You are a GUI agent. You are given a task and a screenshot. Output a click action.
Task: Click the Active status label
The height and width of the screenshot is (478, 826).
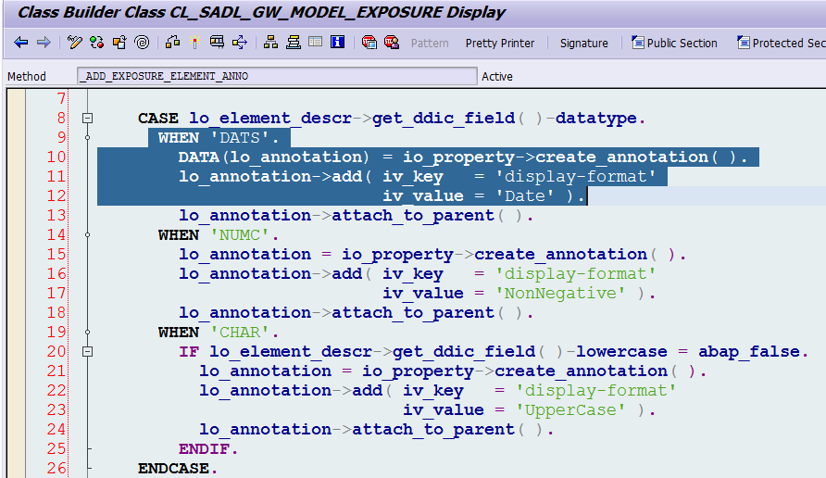[x=496, y=76]
